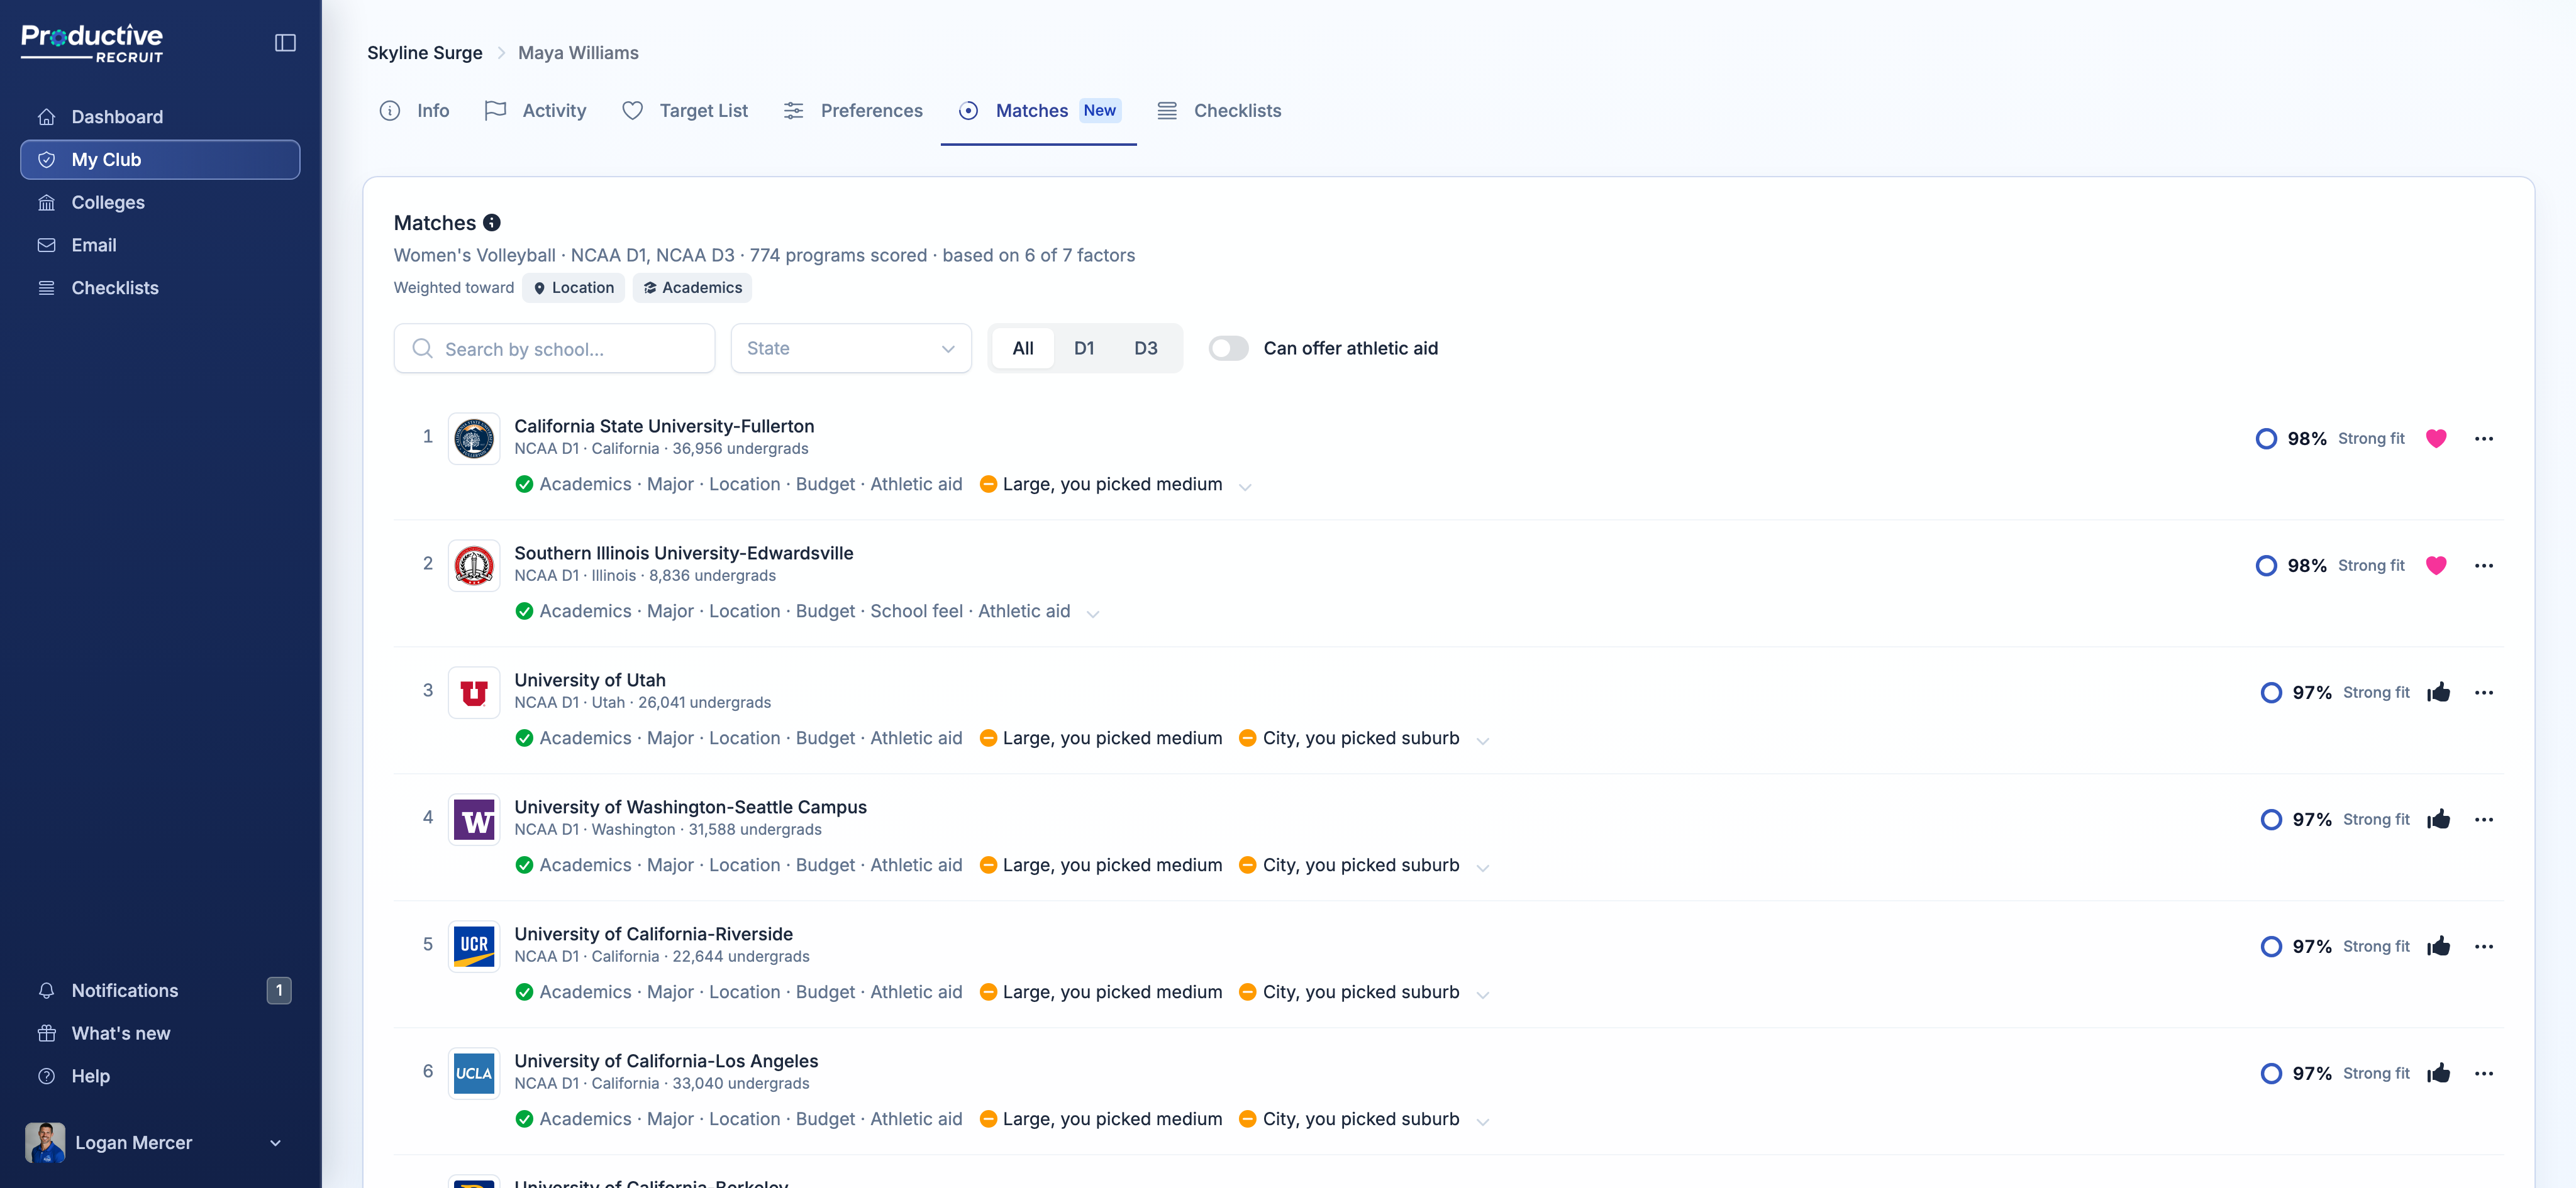Toggle Can offer athletic aid switch
The height and width of the screenshot is (1188, 2576).
click(x=1228, y=349)
